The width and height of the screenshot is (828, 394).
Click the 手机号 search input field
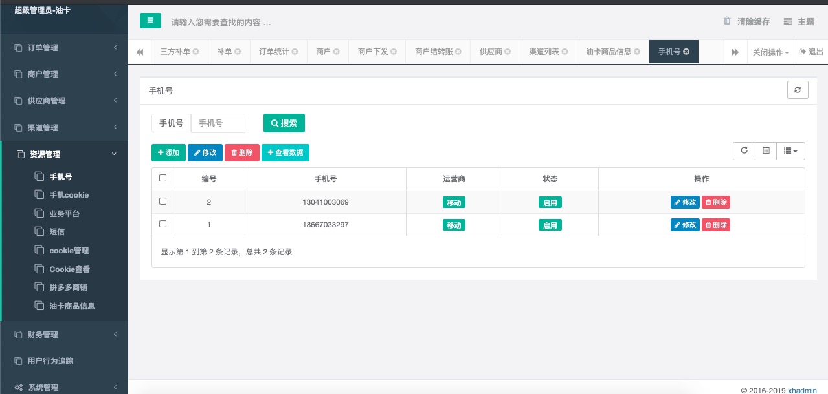pos(218,123)
